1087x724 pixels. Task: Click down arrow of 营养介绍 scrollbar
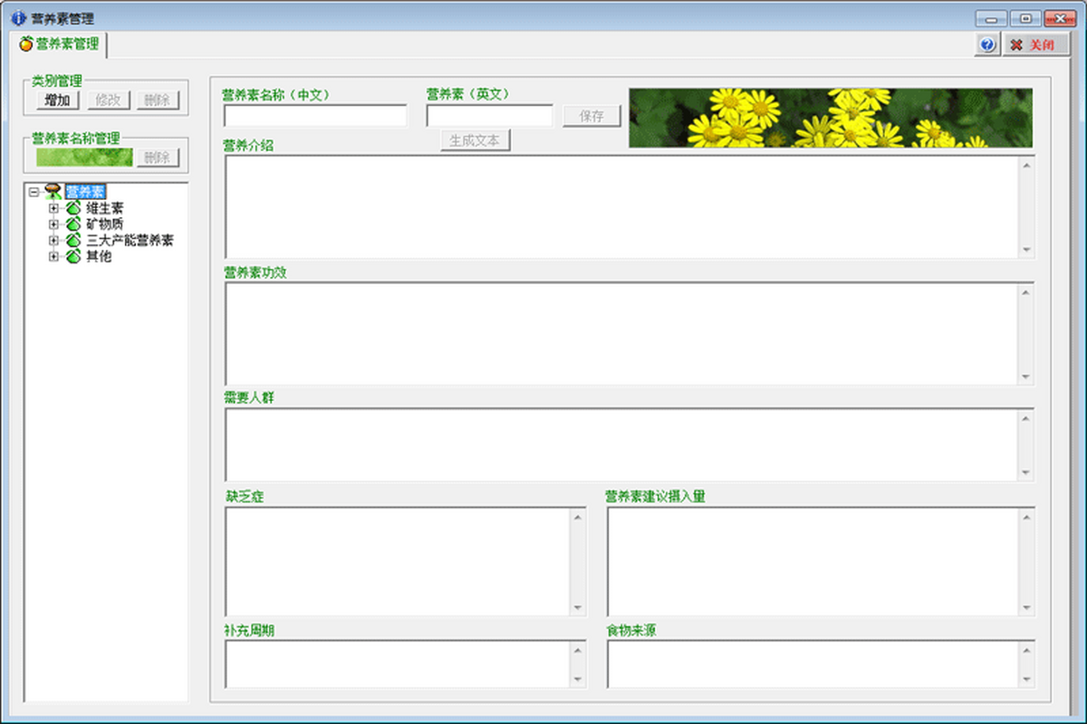coord(1025,250)
